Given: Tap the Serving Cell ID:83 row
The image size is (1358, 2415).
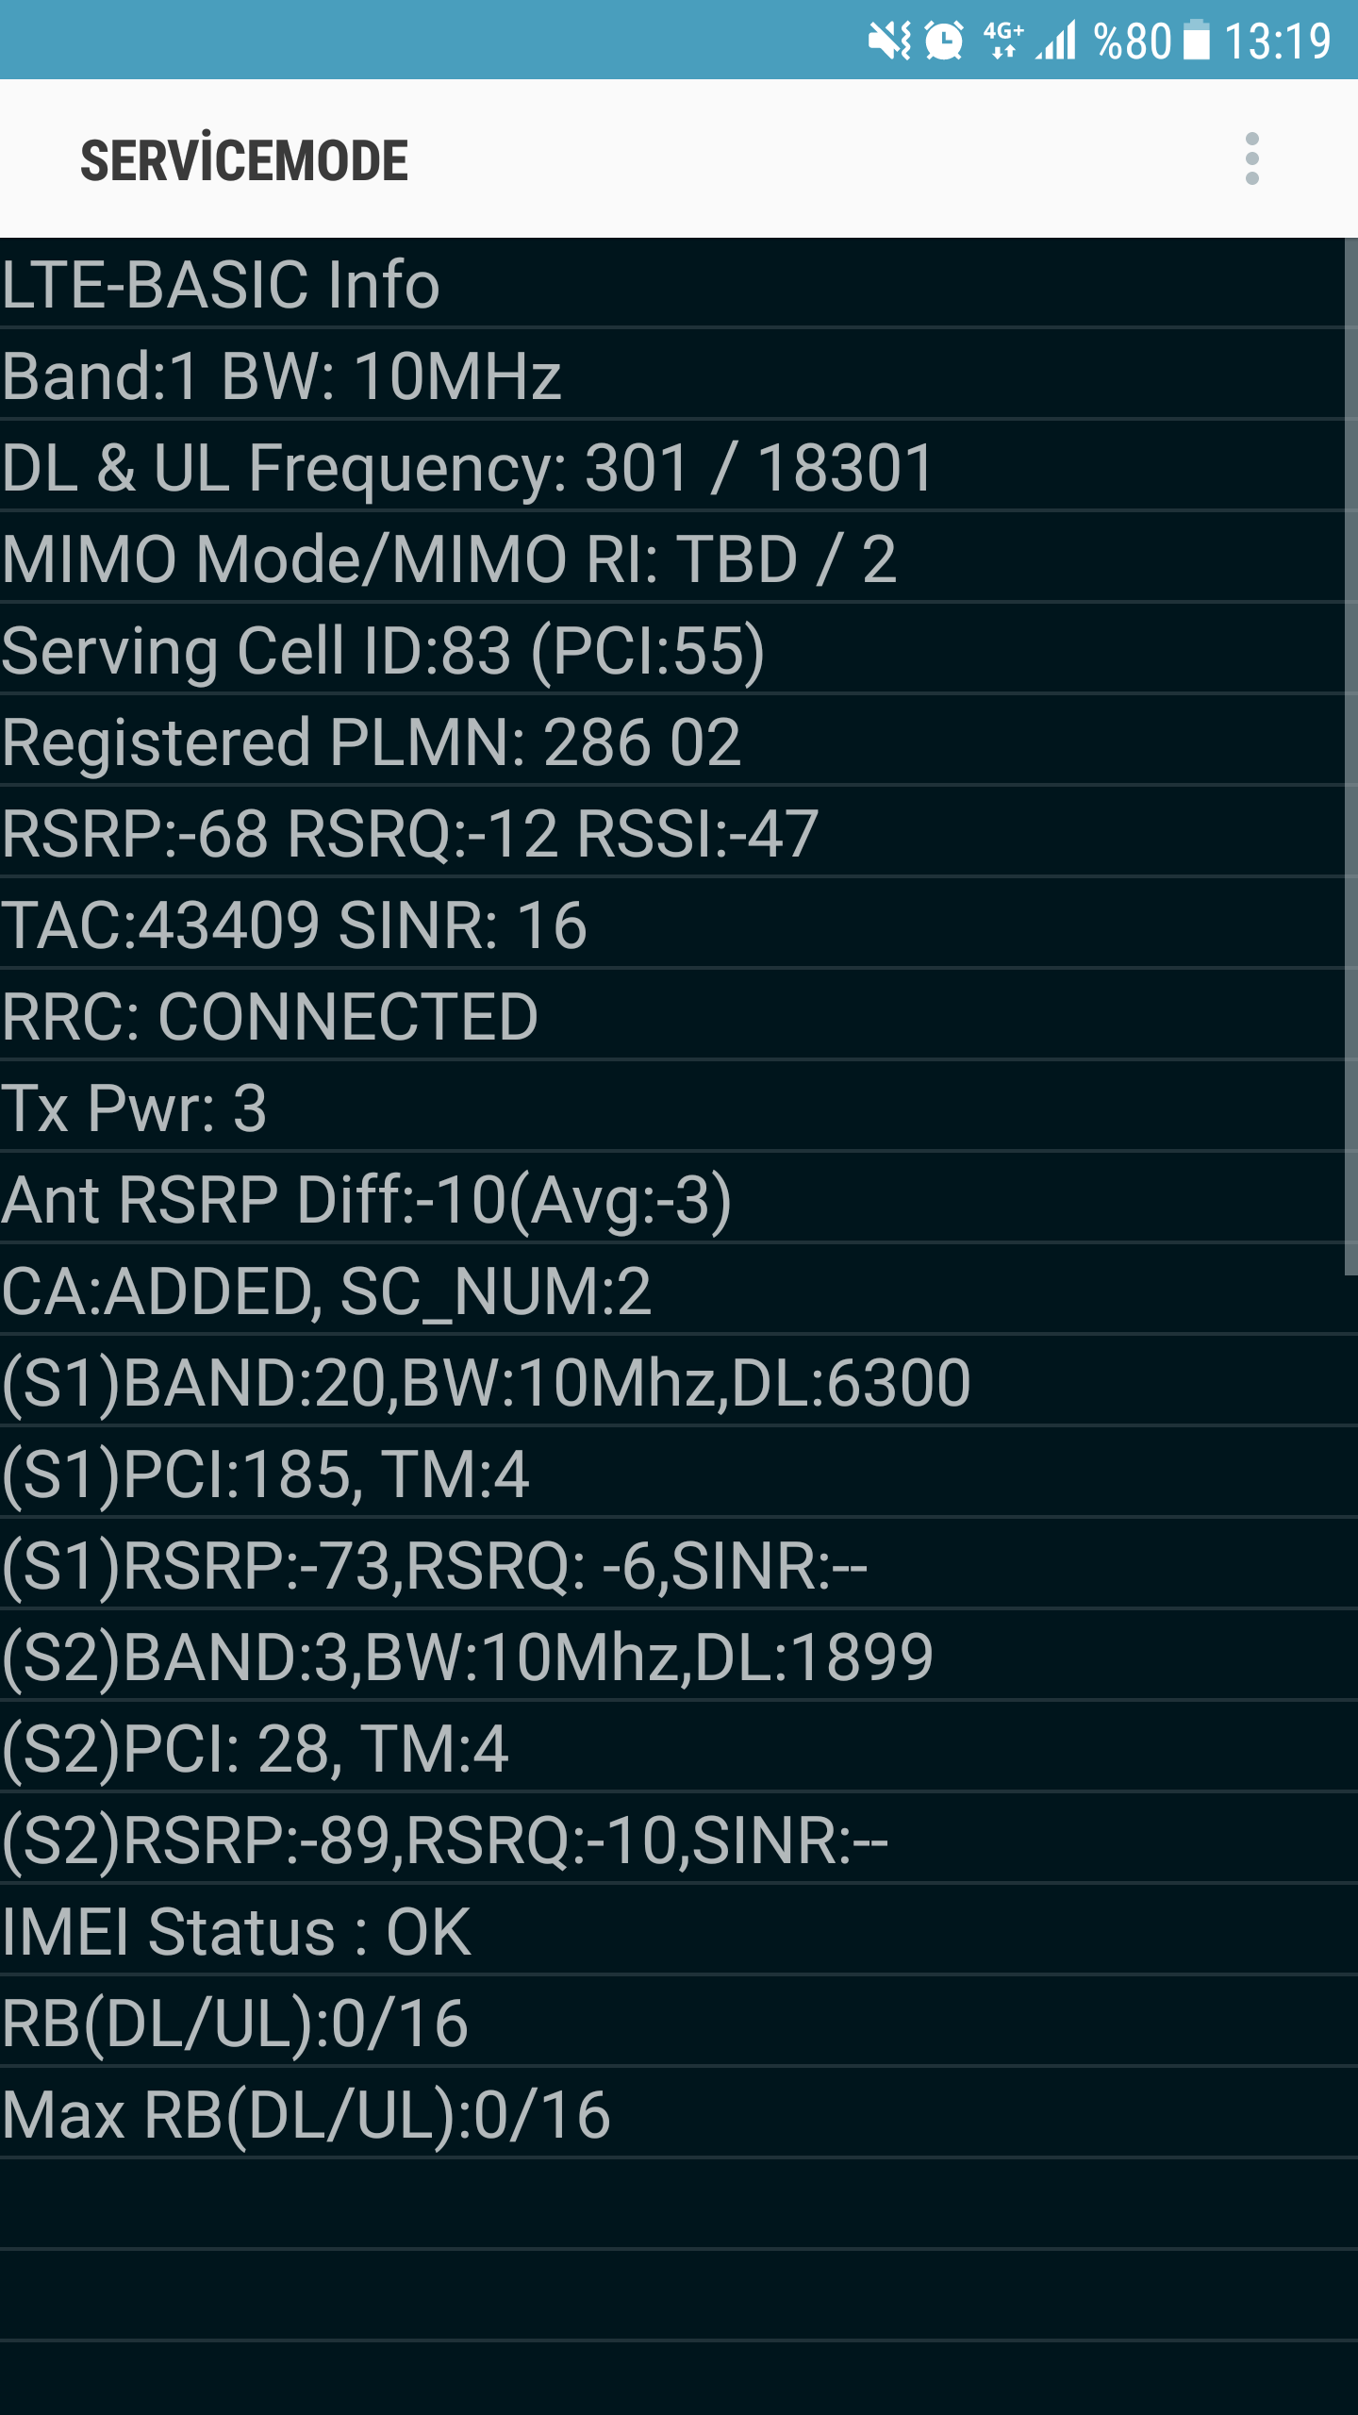Looking at the screenshot, I should [671, 649].
